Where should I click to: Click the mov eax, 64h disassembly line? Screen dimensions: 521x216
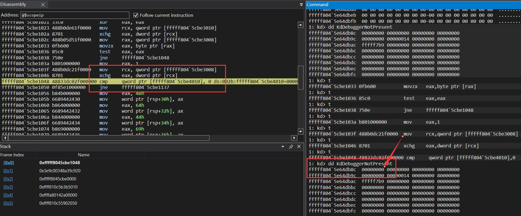pos(73,105)
